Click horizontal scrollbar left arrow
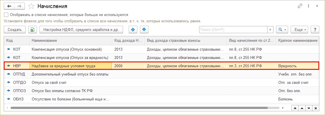The height and width of the screenshot is (115, 325). 7,108
